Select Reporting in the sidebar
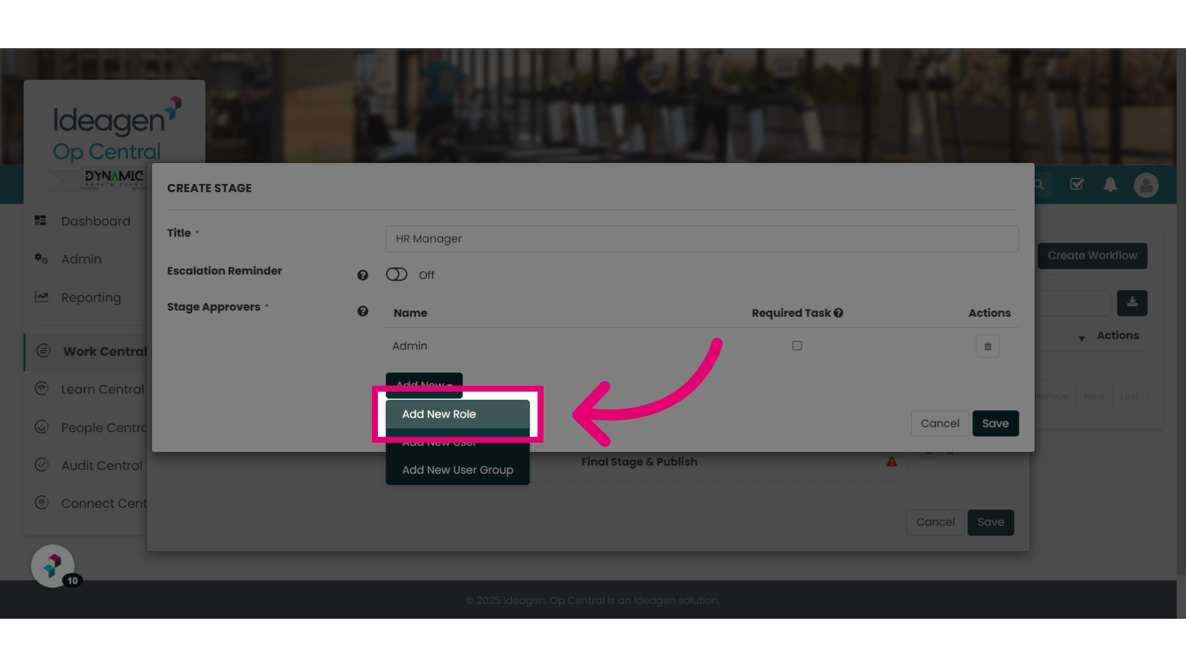 coord(91,298)
